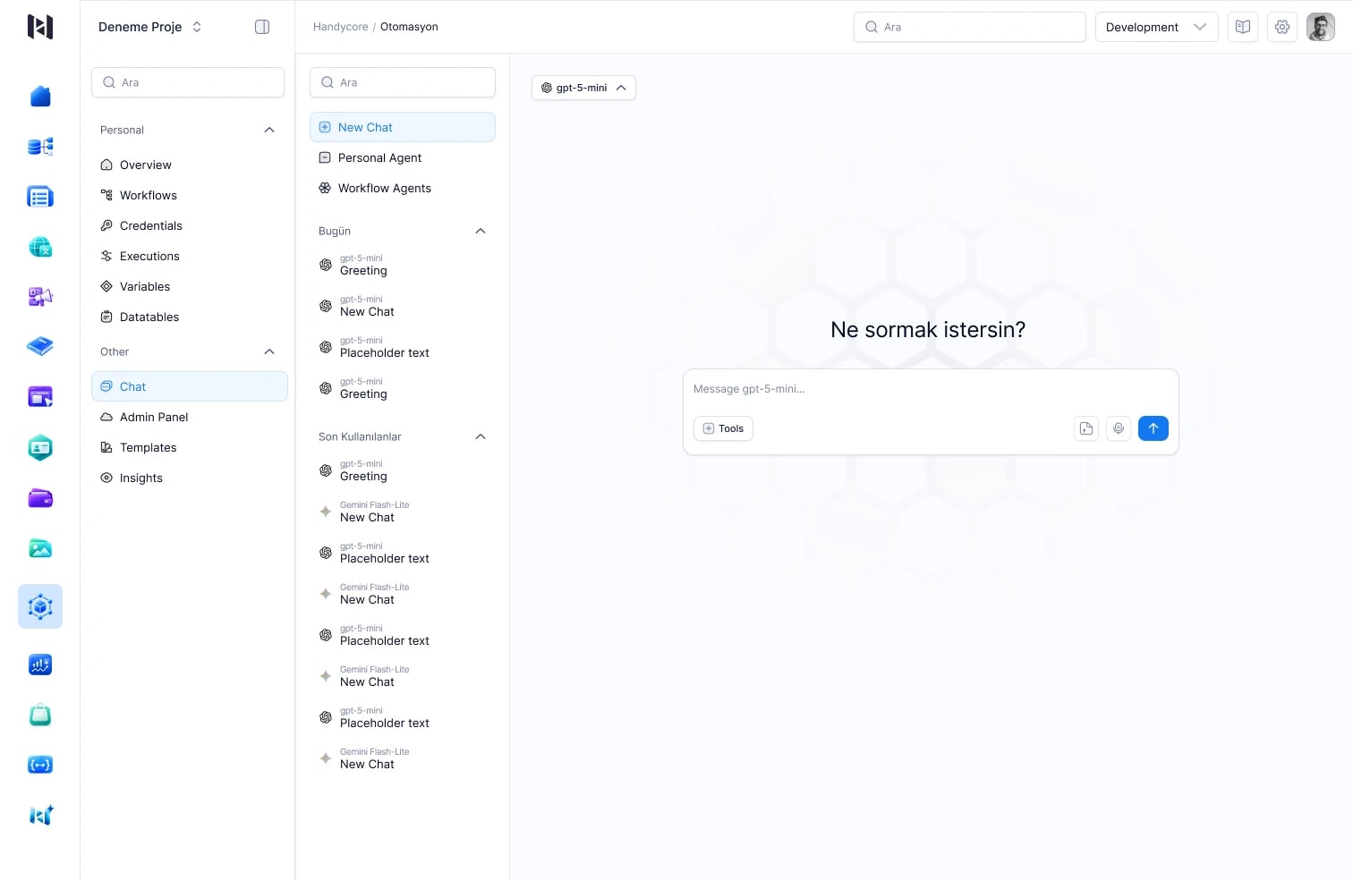Open first Greeting chat under Bugün

[403, 265]
